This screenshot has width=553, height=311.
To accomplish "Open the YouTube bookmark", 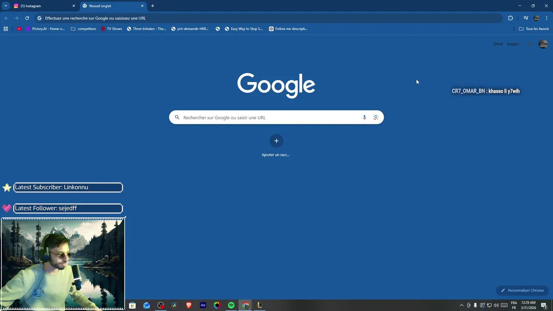I will 19,29.
